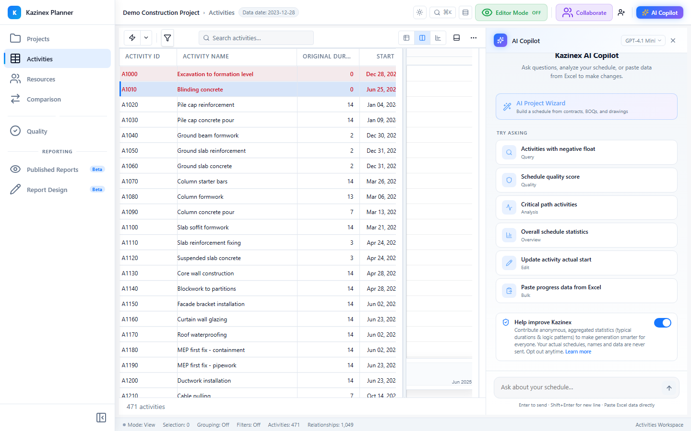
Task: Click Grouping: Off in status bar
Action: (213, 425)
